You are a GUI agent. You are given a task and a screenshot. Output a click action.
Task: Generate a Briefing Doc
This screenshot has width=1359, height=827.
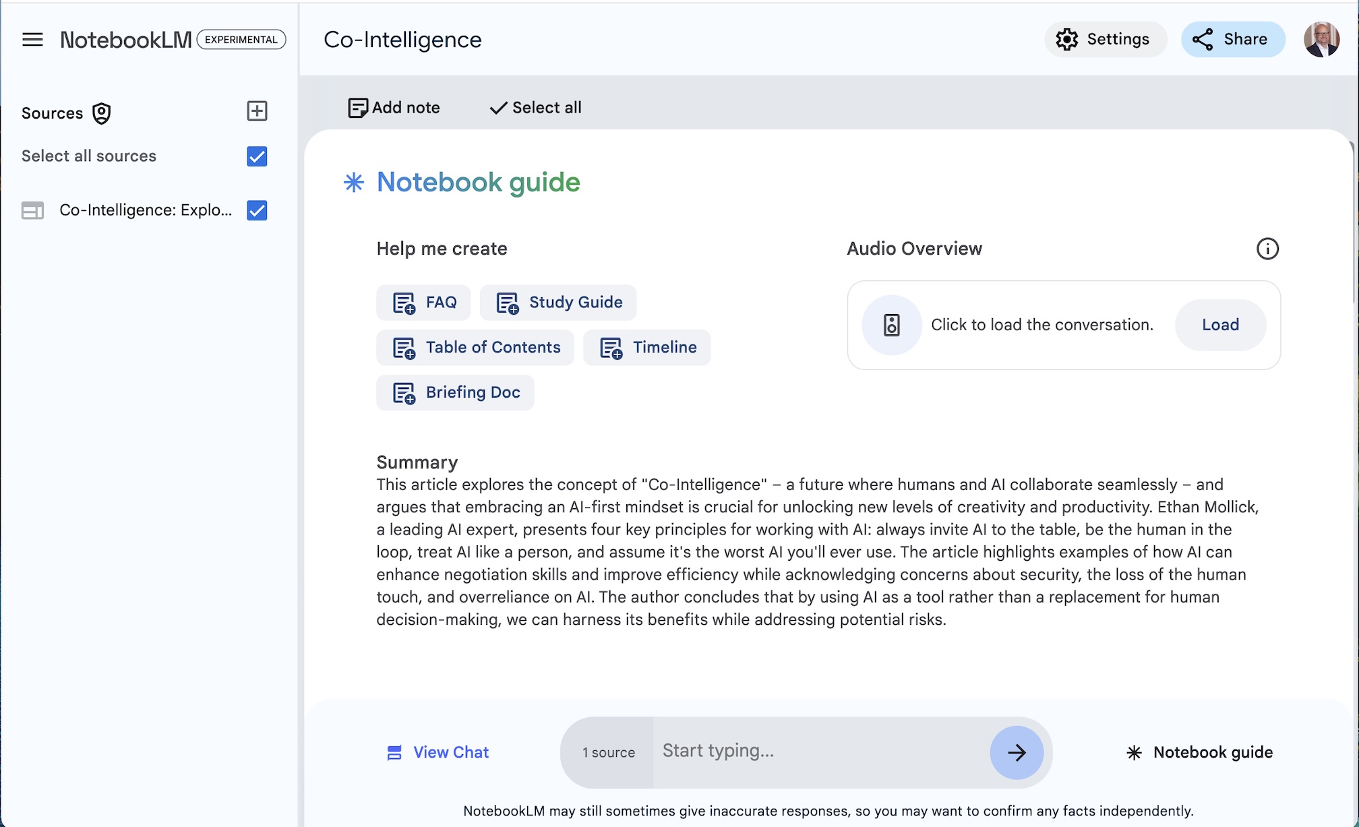(x=455, y=393)
